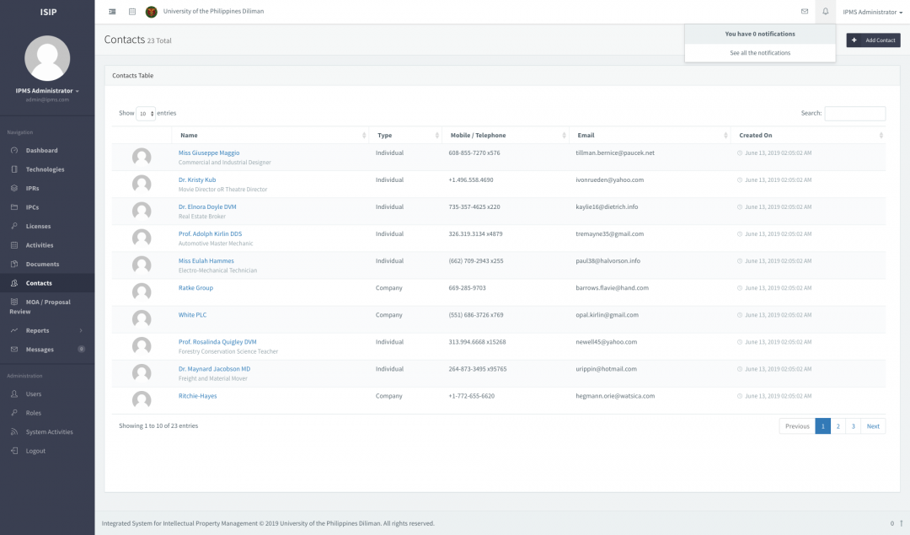Click the Users icon in sidebar
Viewport: 910px width, 535px height.
click(14, 394)
